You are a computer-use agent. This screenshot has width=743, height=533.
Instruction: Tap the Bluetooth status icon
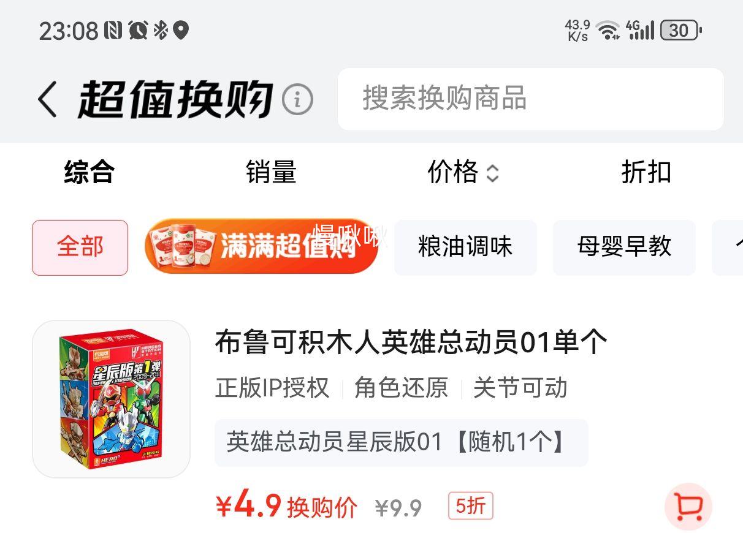click(x=161, y=29)
